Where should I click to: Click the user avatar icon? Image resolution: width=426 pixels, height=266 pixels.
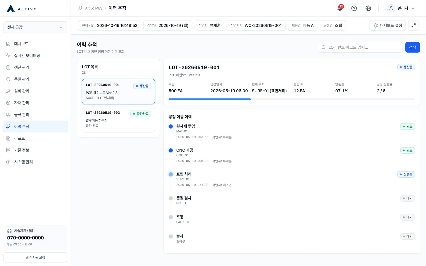[x=391, y=8]
